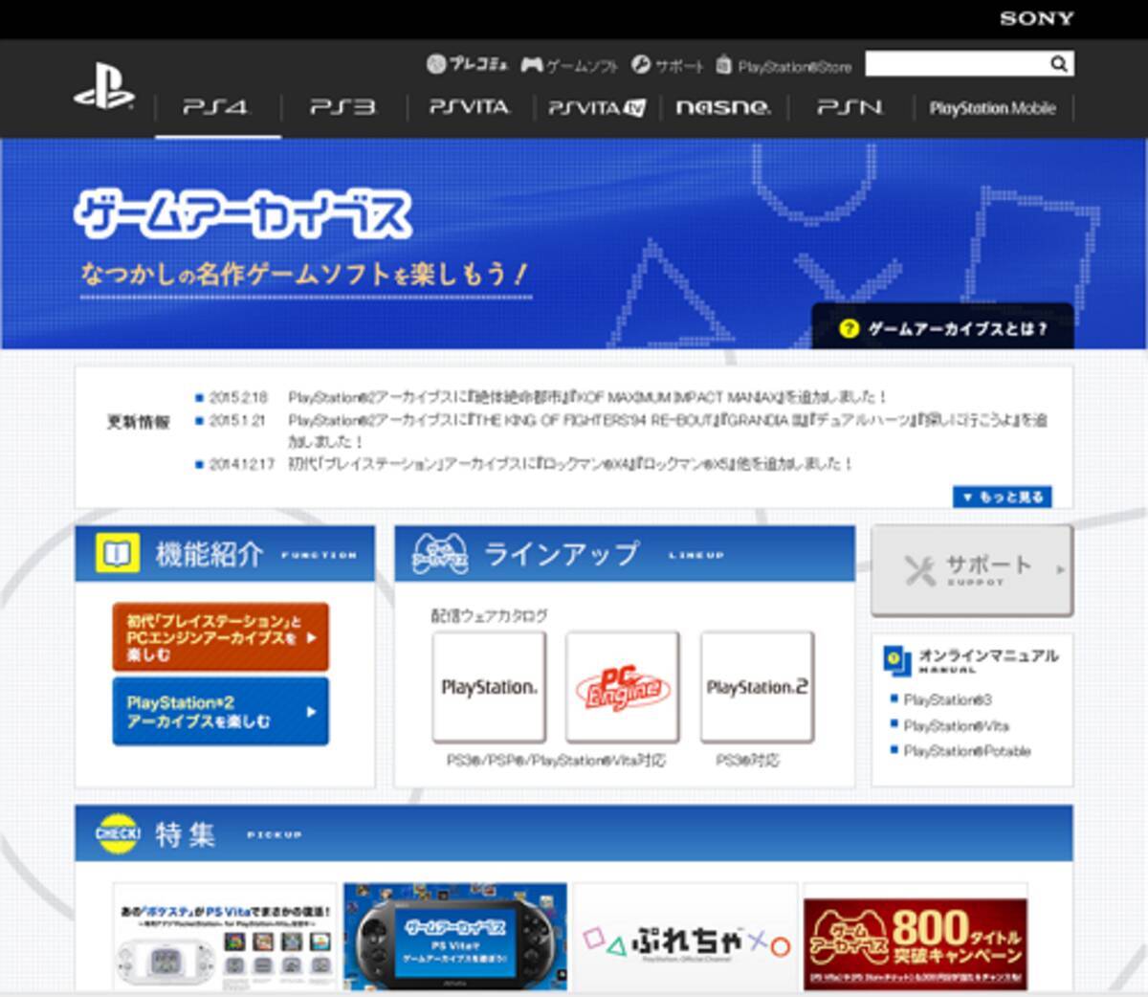Open the PlayStation catalog tile
1148x997 pixels.
pos(489,686)
